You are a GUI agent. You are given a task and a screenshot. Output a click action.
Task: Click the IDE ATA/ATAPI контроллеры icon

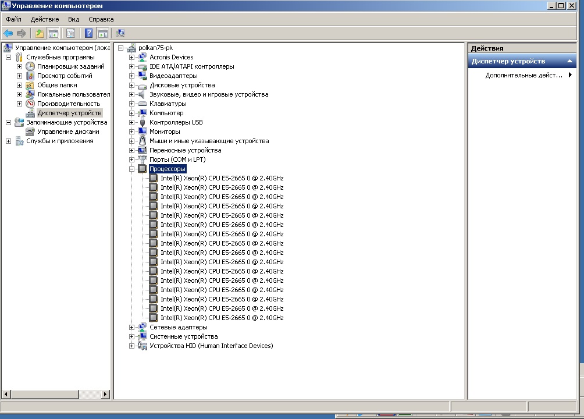[x=143, y=66]
